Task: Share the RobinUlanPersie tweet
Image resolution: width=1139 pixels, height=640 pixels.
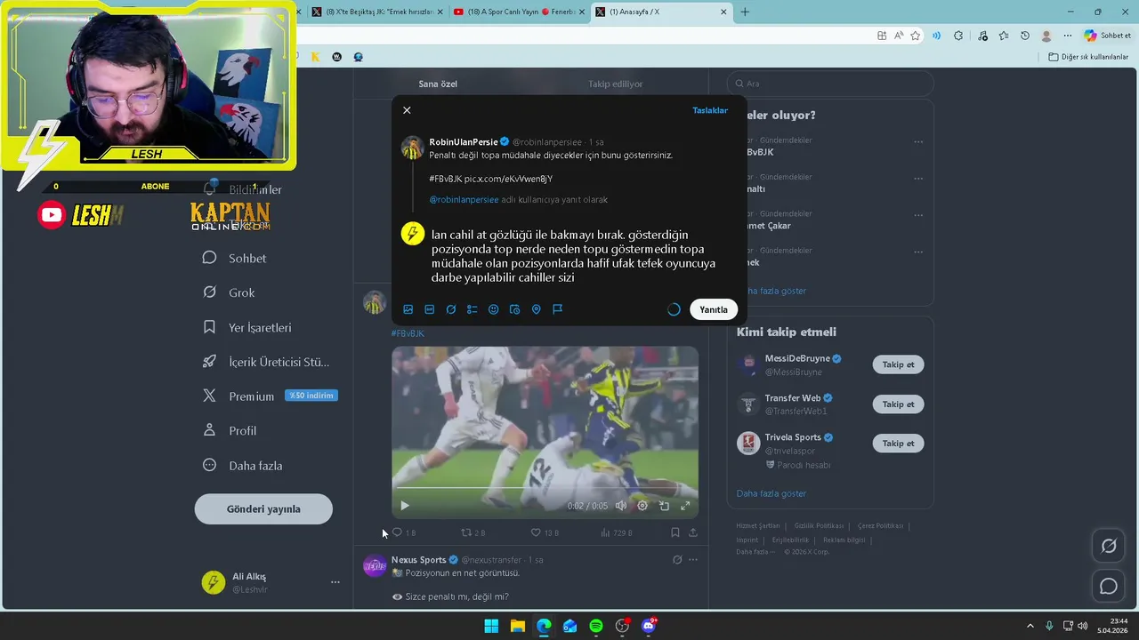Action: pos(693,532)
